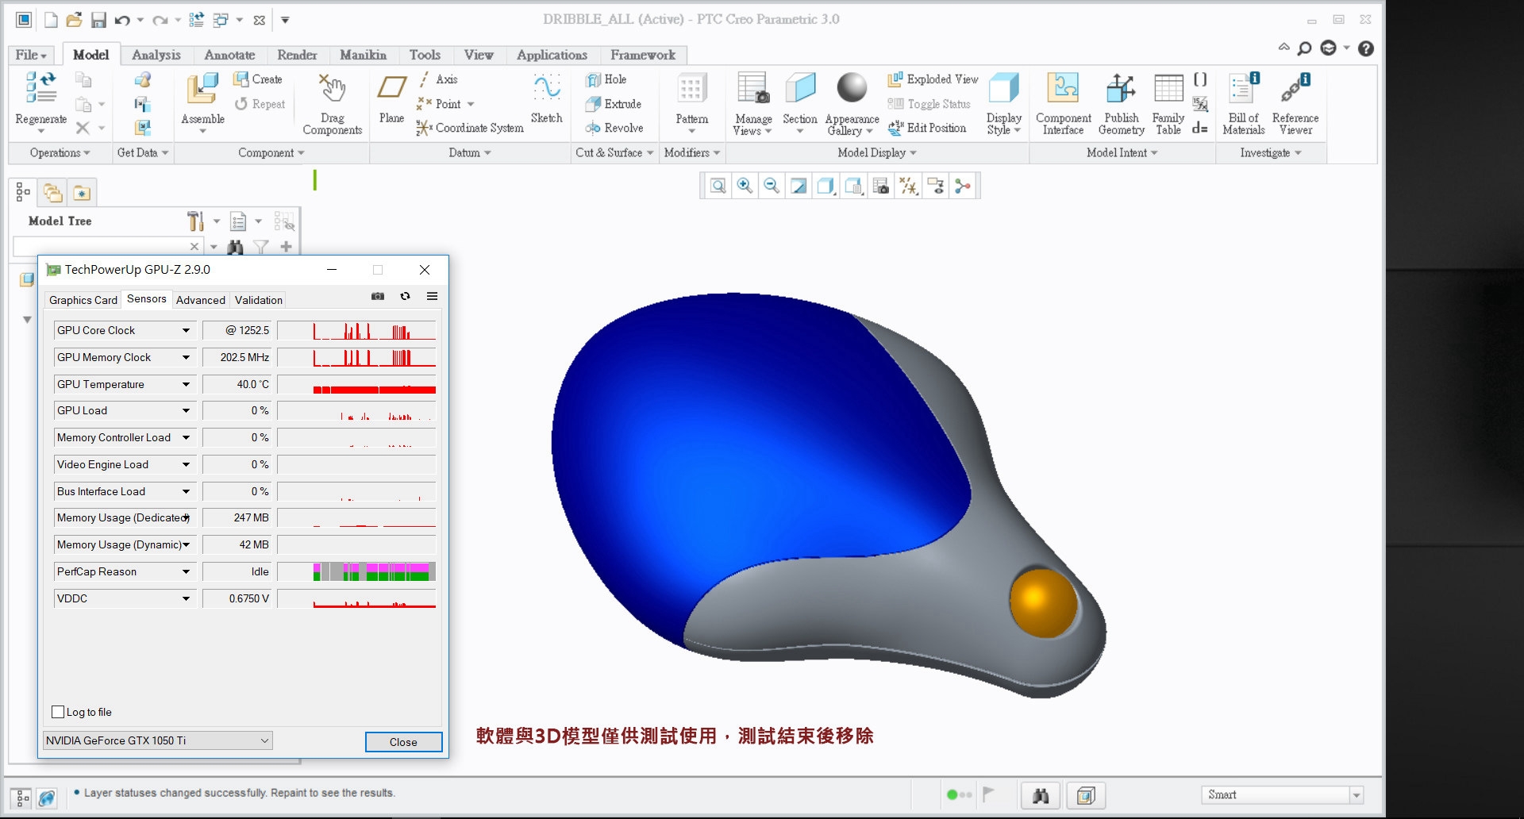
Task: Open the Graphics Card tab in GPU-Z
Action: (x=83, y=300)
